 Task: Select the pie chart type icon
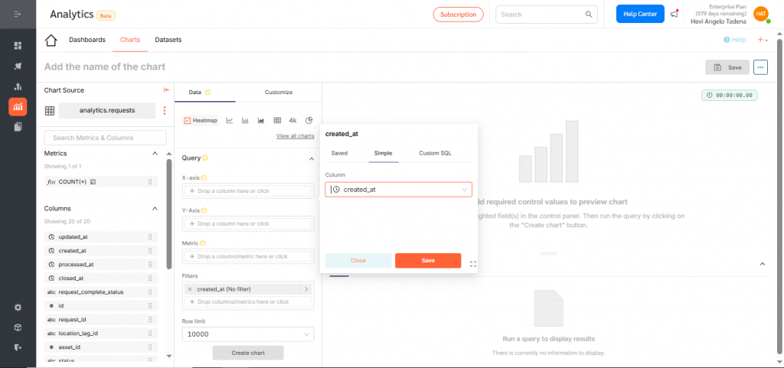click(x=309, y=120)
